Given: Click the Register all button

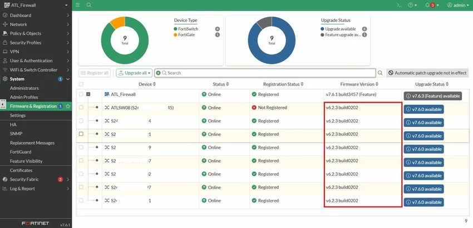Looking at the screenshot, I should point(95,73).
